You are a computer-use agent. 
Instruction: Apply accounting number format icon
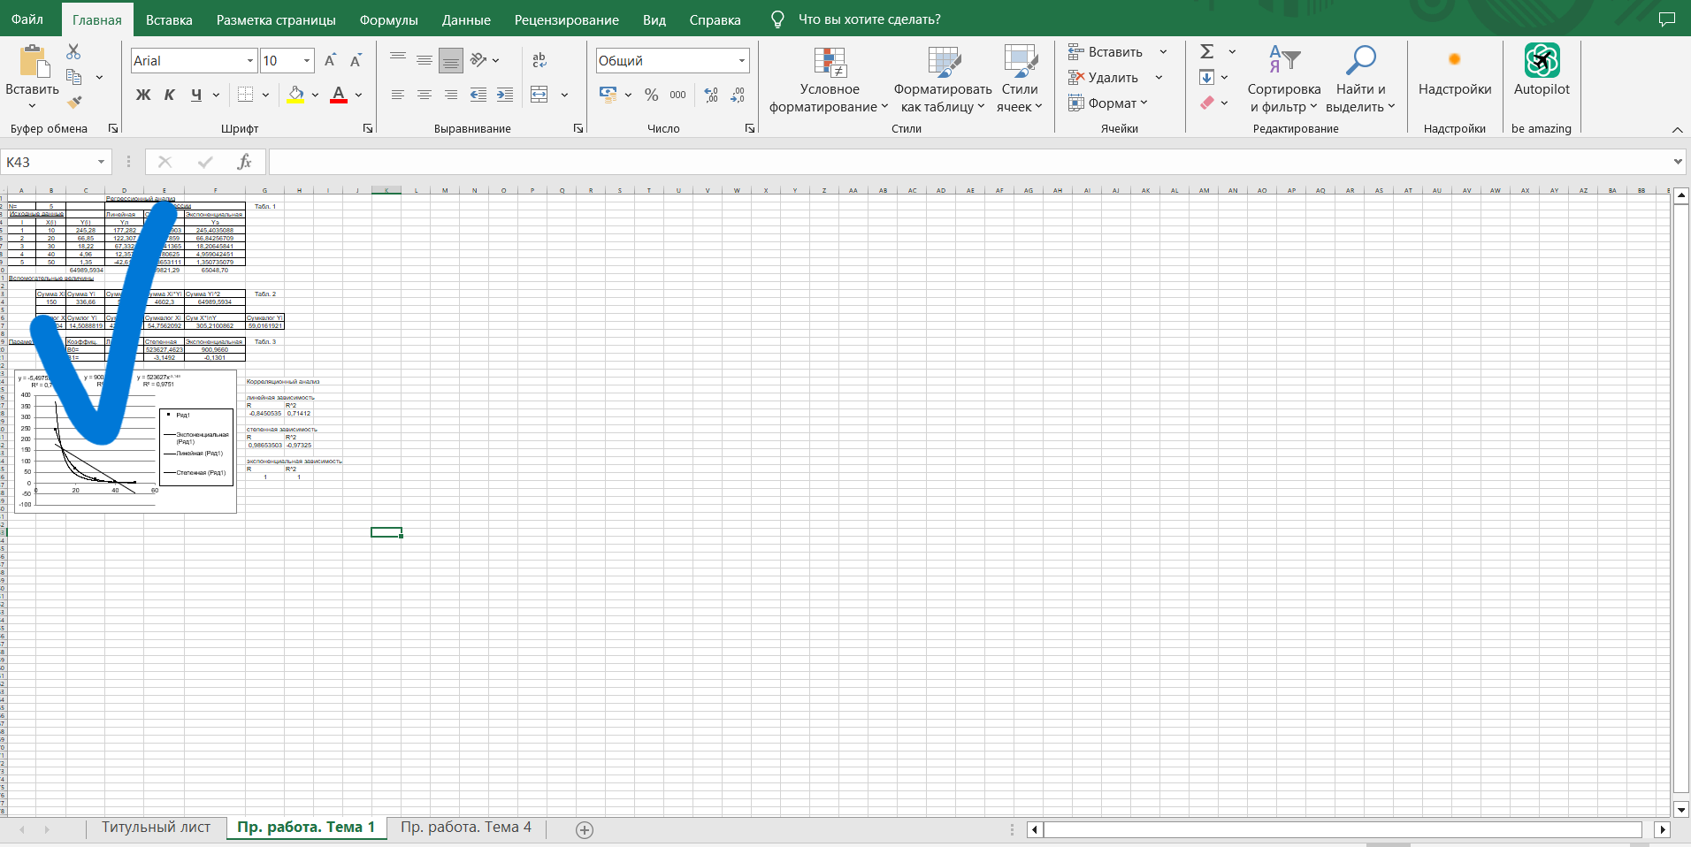coord(608,95)
